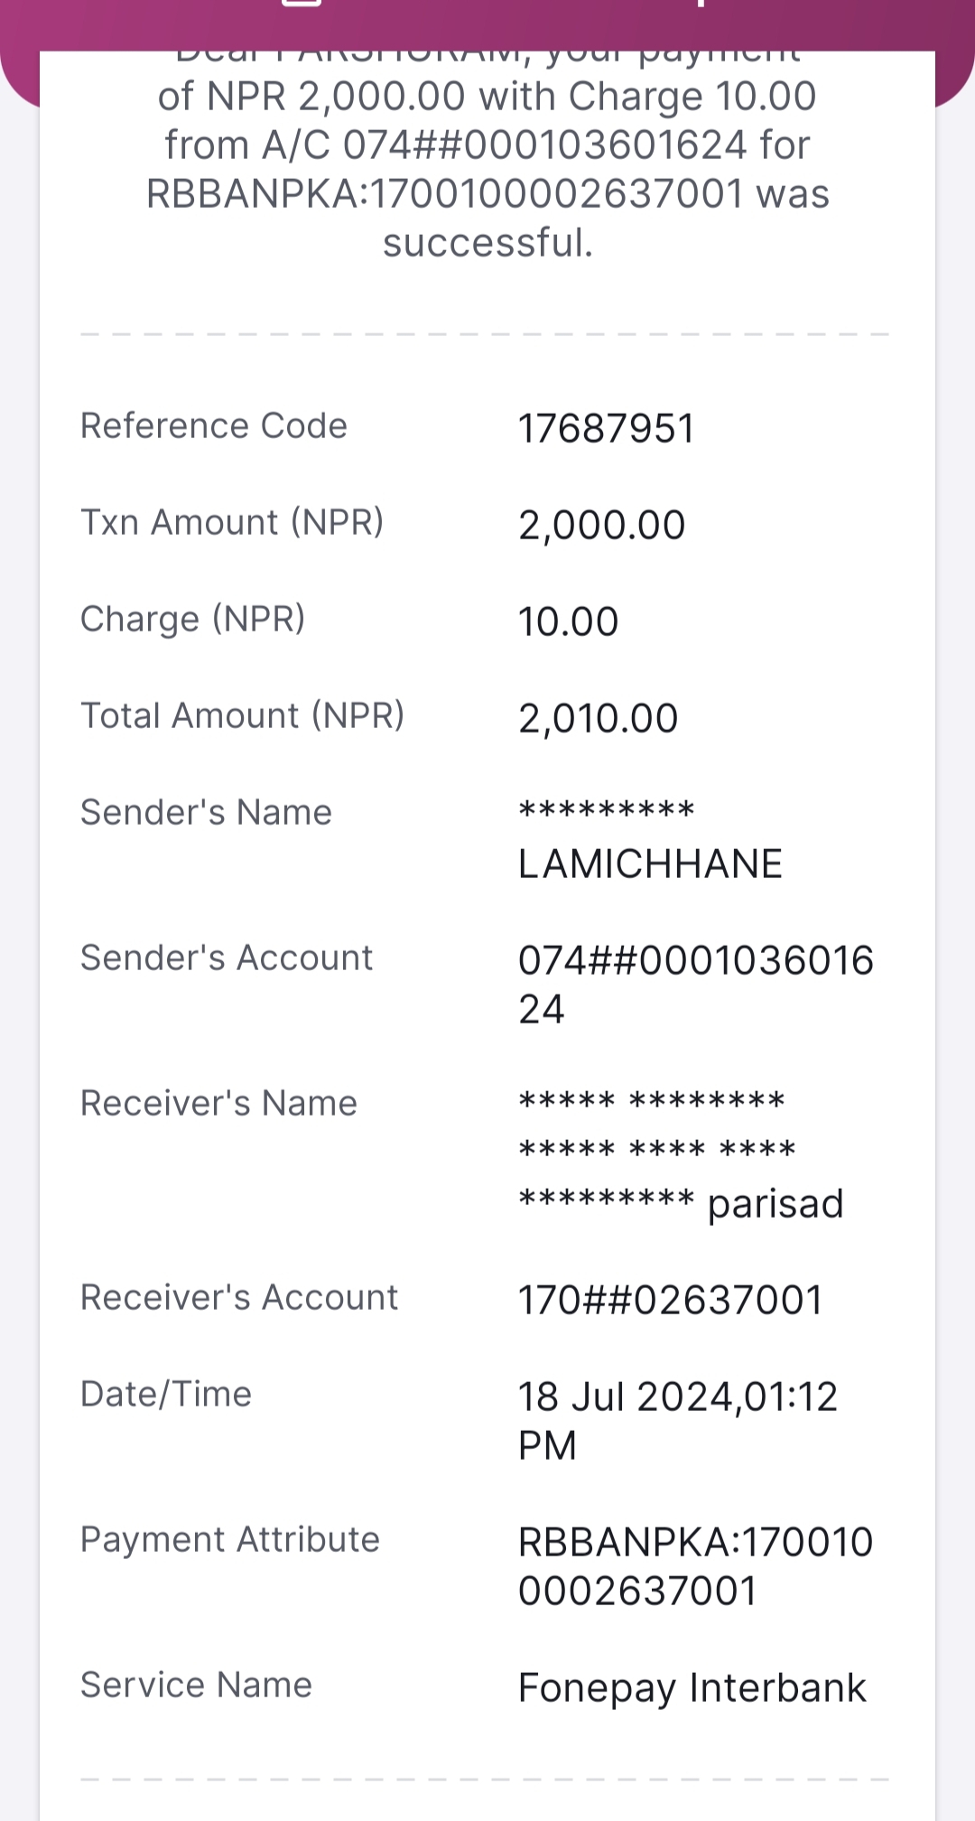The width and height of the screenshot is (975, 1821).
Task: Click the Reference Code label
Action: coord(214,425)
